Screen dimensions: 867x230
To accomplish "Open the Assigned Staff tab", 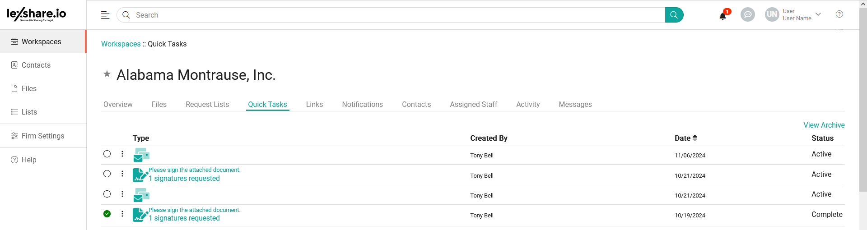I will (473, 104).
